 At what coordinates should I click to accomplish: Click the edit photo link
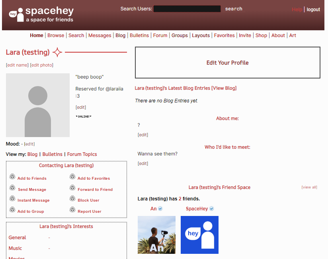click(x=42, y=65)
